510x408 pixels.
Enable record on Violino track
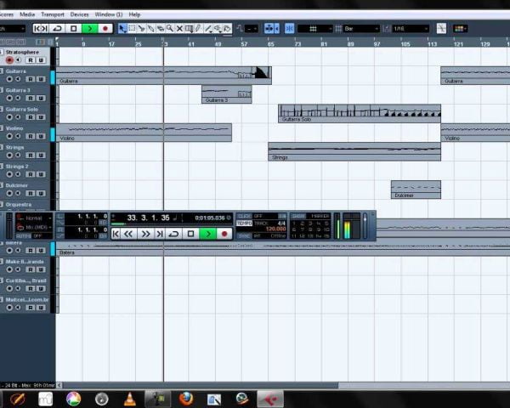9,136
